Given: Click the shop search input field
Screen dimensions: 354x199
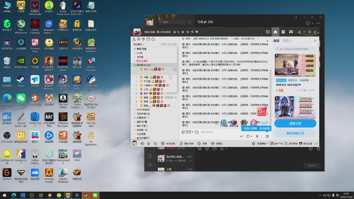Looking at the screenshot, I should coord(295,49).
